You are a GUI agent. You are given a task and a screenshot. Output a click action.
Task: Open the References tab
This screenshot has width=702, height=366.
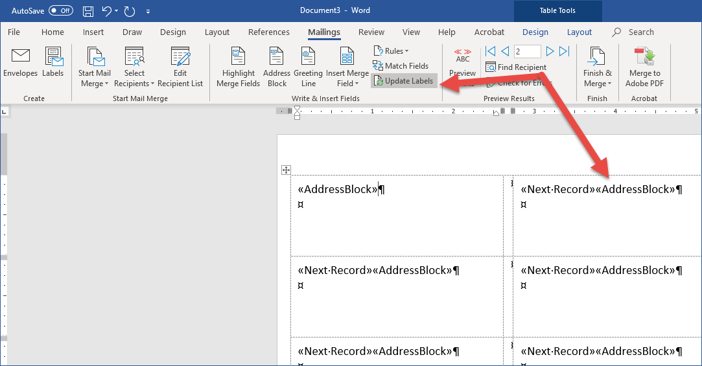[268, 32]
